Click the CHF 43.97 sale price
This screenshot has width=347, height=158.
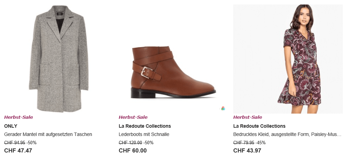pos(247,150)
